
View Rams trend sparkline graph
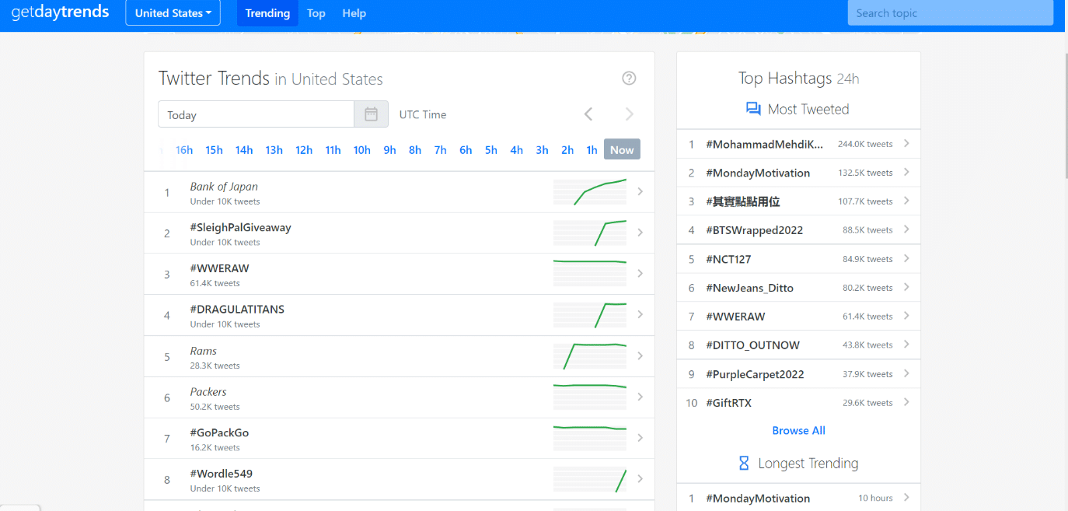[x=590, y=356]
